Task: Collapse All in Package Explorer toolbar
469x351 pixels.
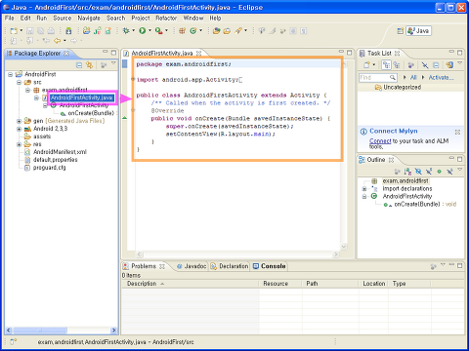Action: [x=79, y=65]
